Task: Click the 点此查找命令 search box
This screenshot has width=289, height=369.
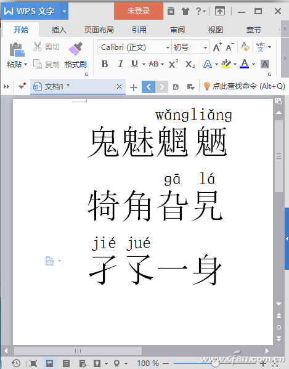Action: (244, 86)
